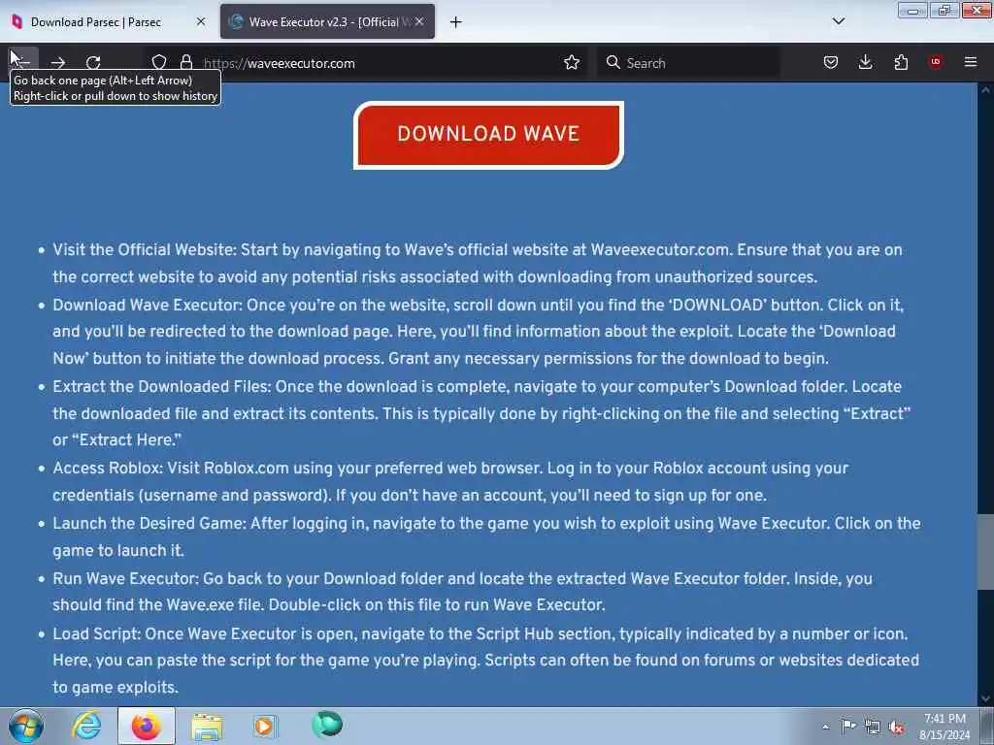This screenshot has width=994, height=745.
Task: Open the downloads panel
Action: pyautogui.click(x=865, y=62)
